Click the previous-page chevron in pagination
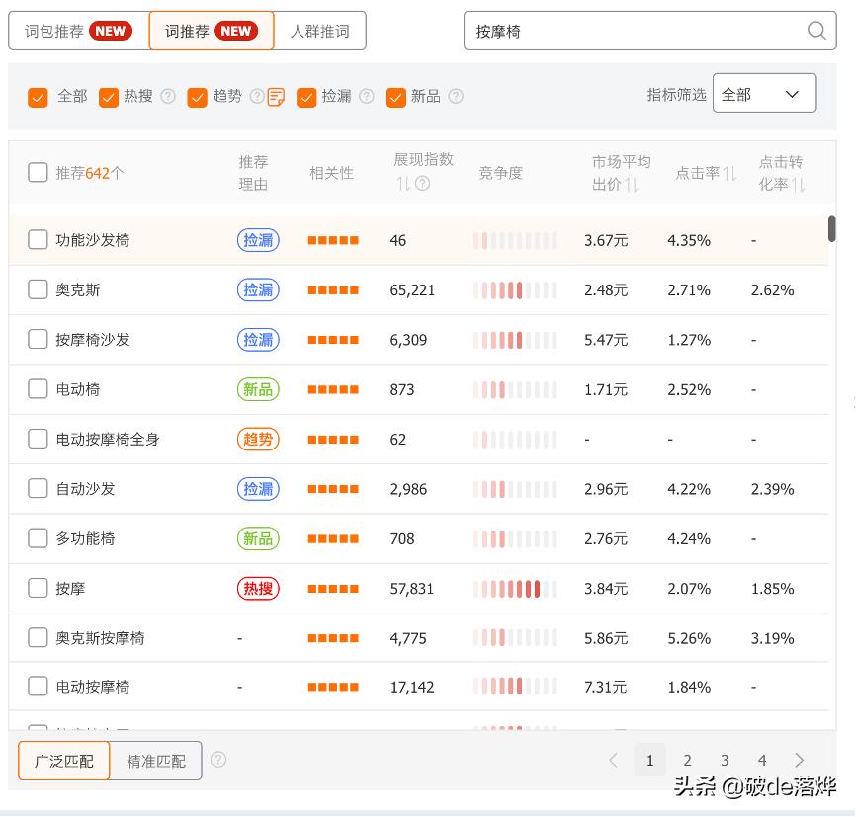This screenshot has height=817, width=856. tap(614, 760)
